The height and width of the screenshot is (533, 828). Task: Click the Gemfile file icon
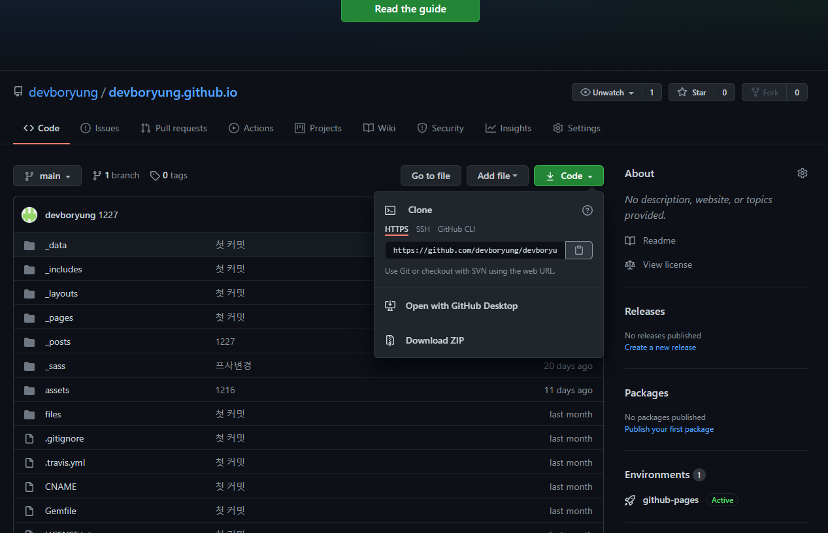(29, 511)
